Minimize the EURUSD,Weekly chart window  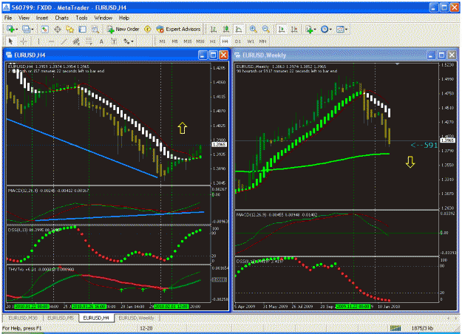pos(430,55)
